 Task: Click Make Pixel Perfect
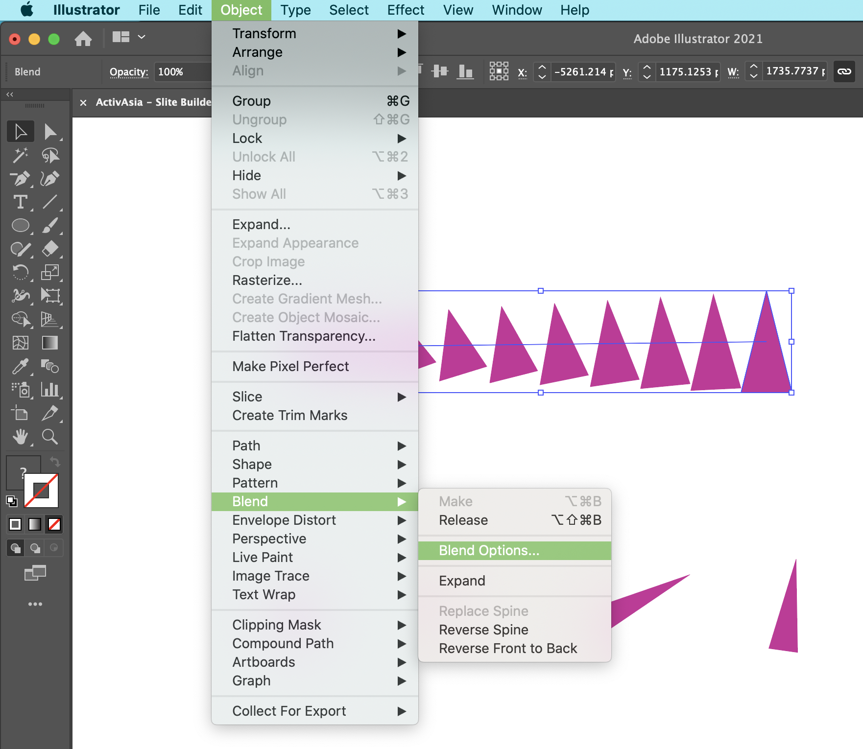tap(290, 366)
